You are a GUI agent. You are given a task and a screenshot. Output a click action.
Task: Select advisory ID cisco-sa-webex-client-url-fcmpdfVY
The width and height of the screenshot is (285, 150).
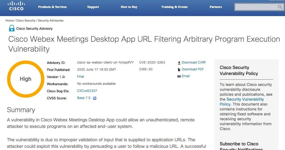click(x=105, y=62)
